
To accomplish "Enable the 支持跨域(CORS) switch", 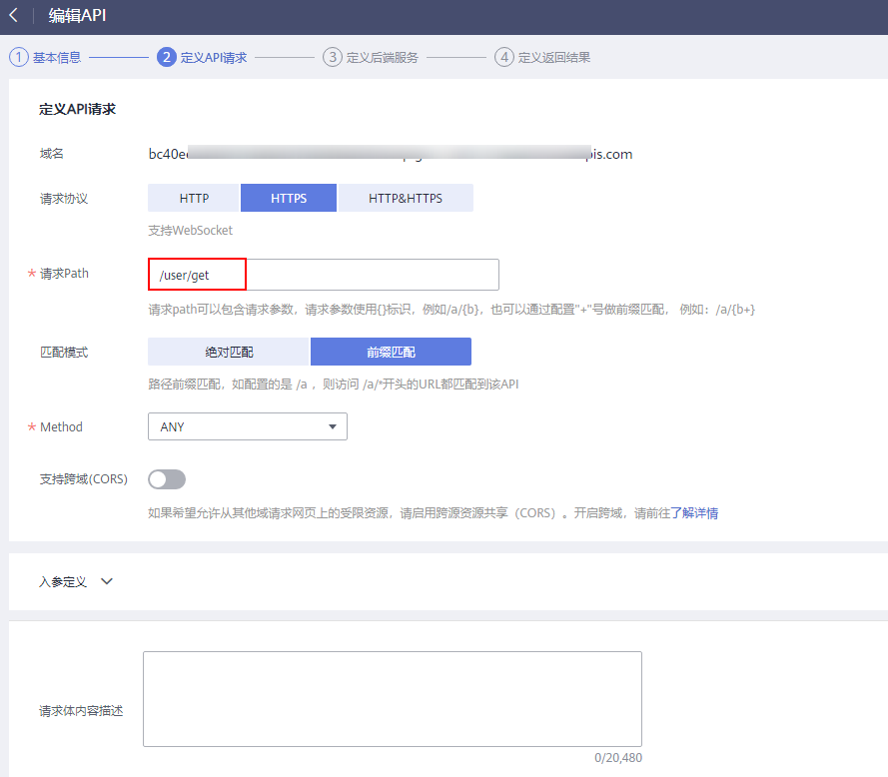I will pyautogui.click(x=167, y=479).
